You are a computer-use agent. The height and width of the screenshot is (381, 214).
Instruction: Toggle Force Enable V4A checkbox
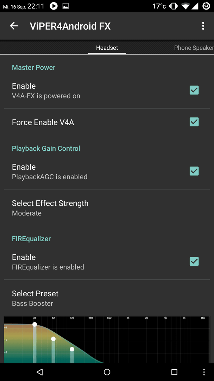(194, 122)
